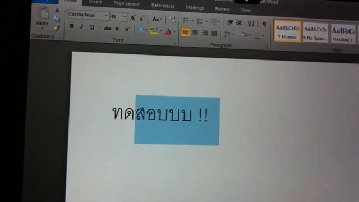
Task: Open the font name dropdown list
Action: click(106, 16)
